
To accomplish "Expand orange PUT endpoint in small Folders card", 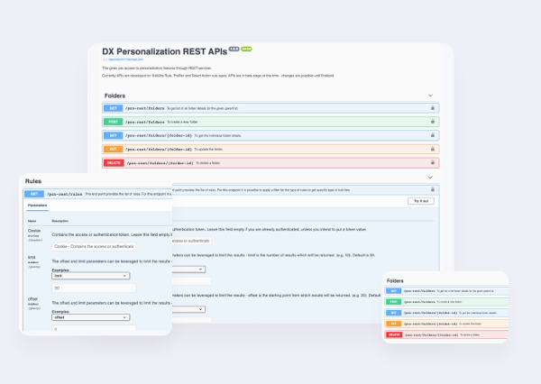I will 446,324.
